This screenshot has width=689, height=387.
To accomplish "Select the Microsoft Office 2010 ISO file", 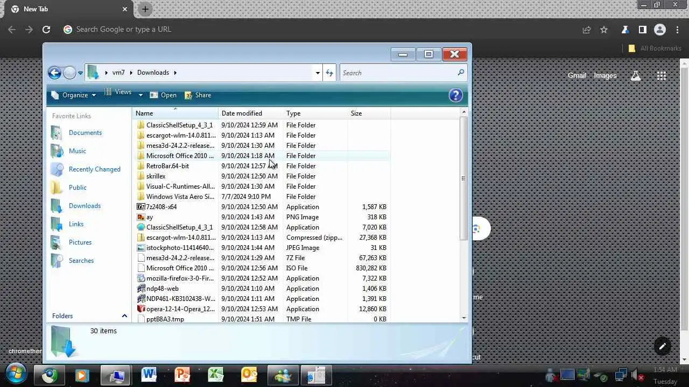I will coord(180,268).
